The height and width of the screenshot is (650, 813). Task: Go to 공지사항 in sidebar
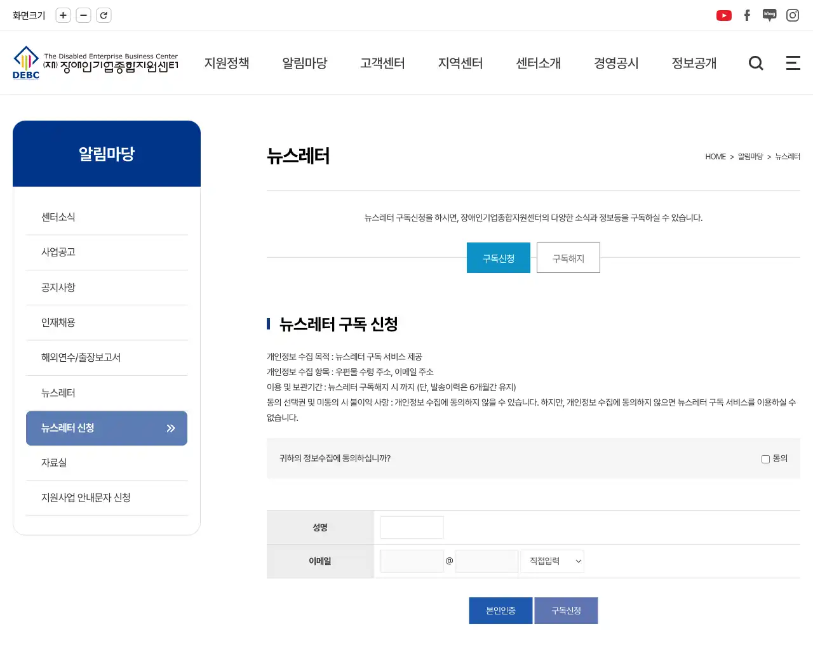107,288
